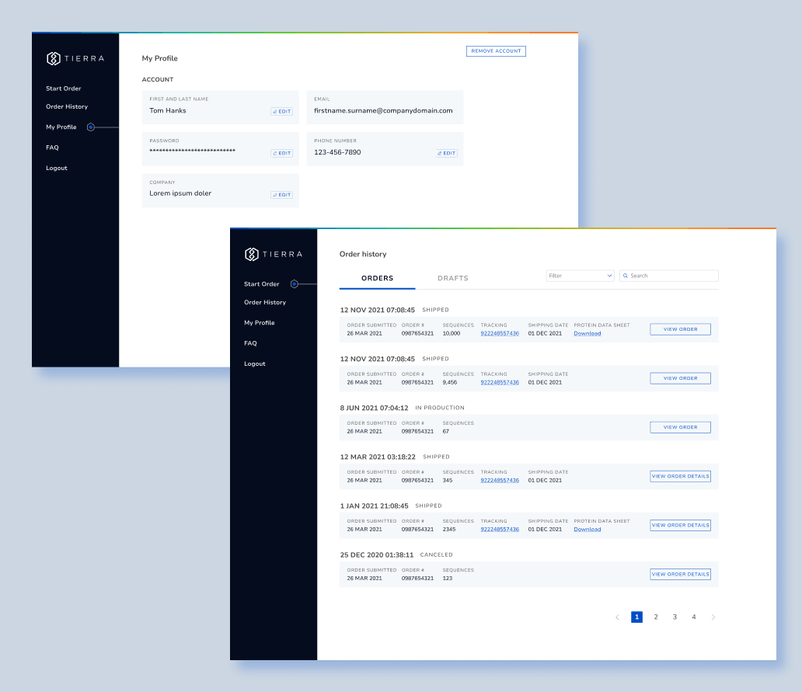The height and width of the screenshot is (692, 802).
Task: Edit the Password field
Action: tap(281, 153)
